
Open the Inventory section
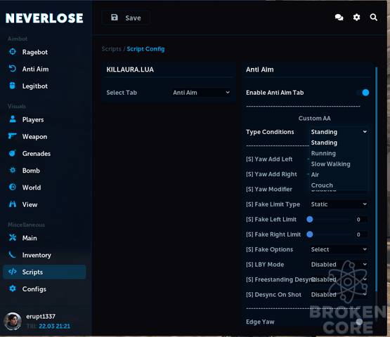[44, 255]
